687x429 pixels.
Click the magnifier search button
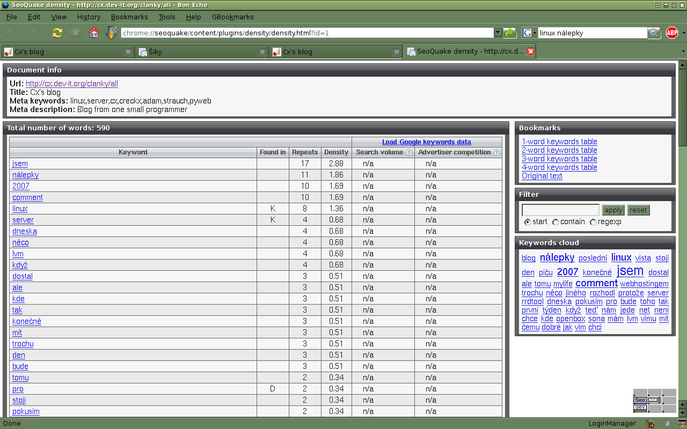654,33
